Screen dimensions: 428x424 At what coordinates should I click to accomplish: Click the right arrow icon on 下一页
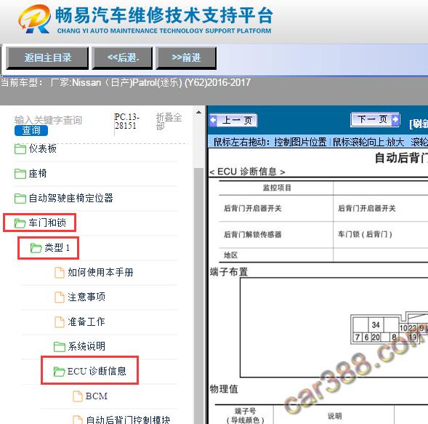395,119
